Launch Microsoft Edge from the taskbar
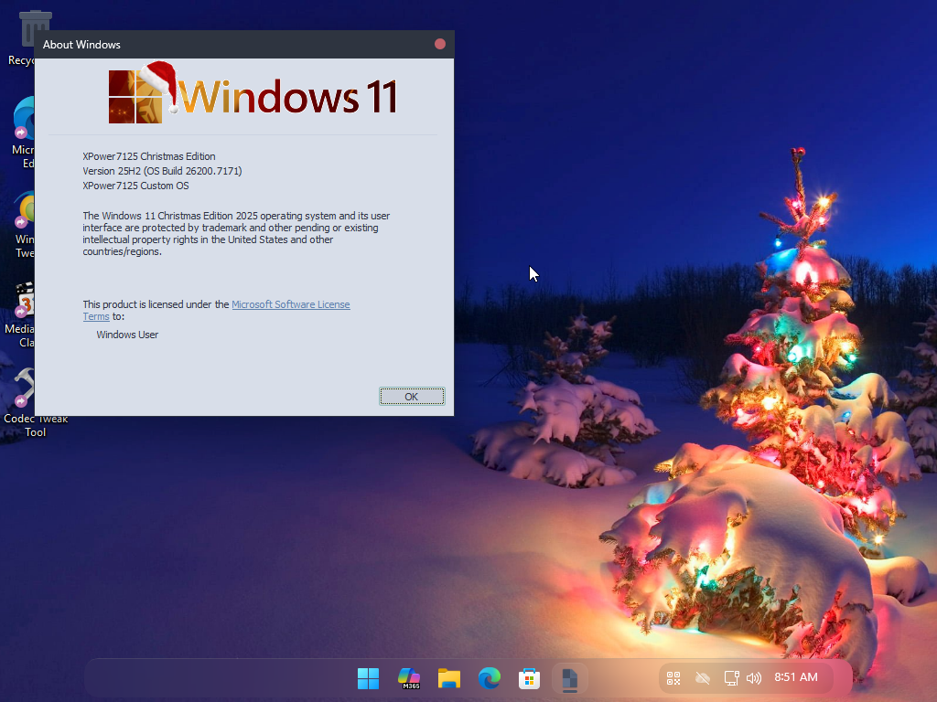 [x=490, y=678]
